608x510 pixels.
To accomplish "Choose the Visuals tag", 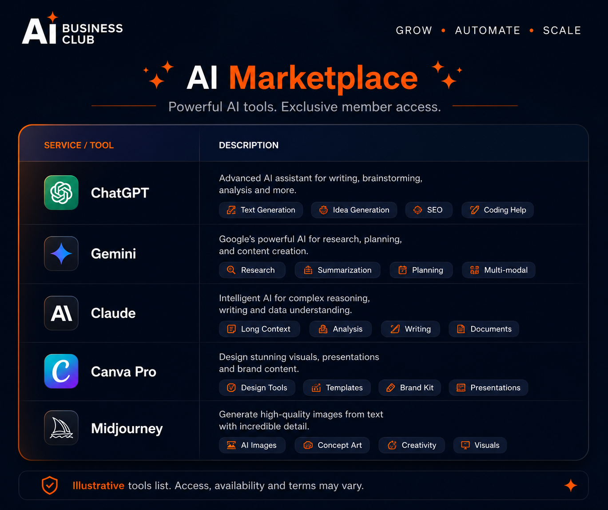I will click(480, 445).
